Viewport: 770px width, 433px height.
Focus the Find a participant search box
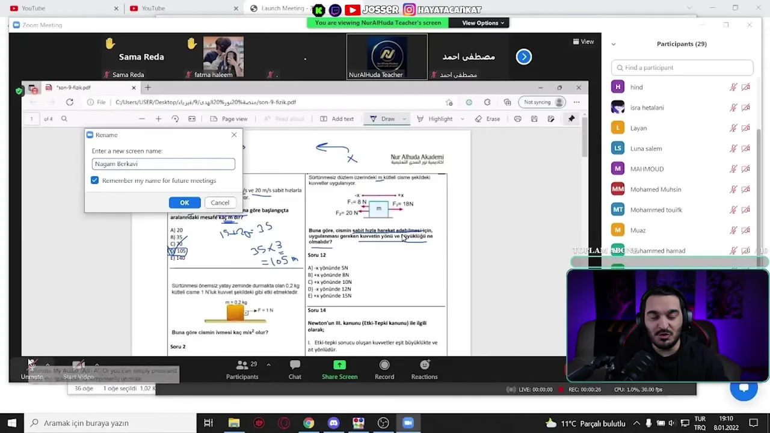682,67
